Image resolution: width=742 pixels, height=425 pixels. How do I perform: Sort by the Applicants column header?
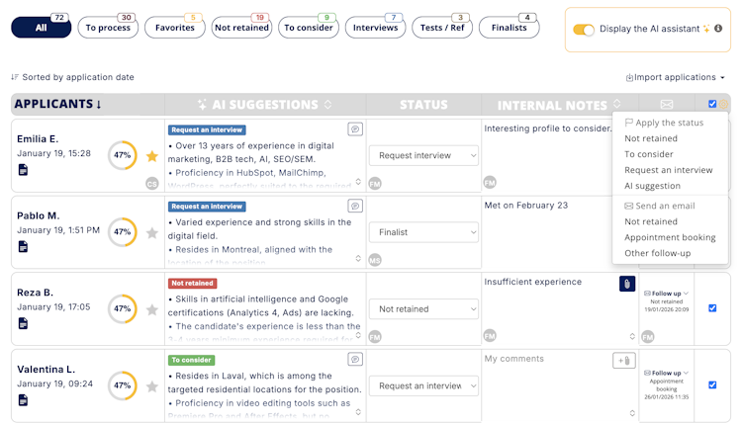[57, 104]
